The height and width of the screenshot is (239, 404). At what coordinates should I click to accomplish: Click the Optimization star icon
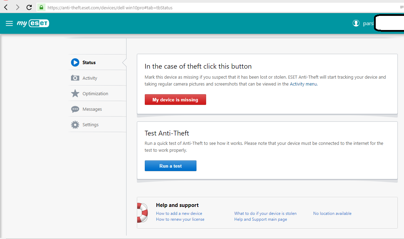(x=75, y=93)
